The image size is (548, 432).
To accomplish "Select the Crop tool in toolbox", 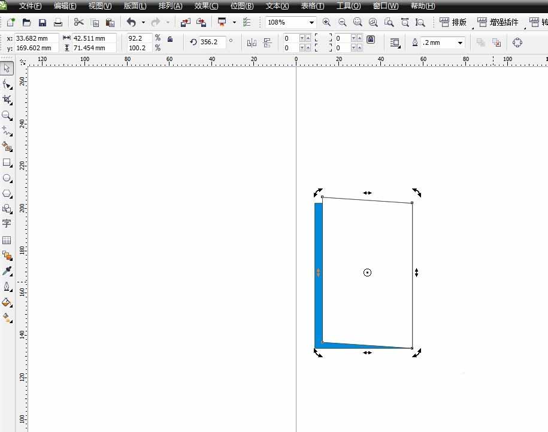I will pyautogui.click(x=7, y=99).
